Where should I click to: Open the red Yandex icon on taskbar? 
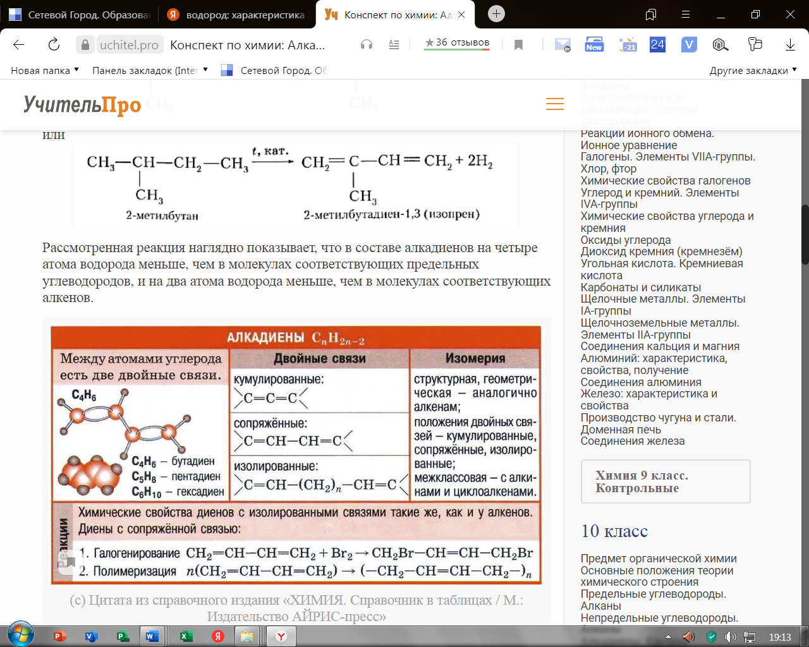(x=218, y=636)
